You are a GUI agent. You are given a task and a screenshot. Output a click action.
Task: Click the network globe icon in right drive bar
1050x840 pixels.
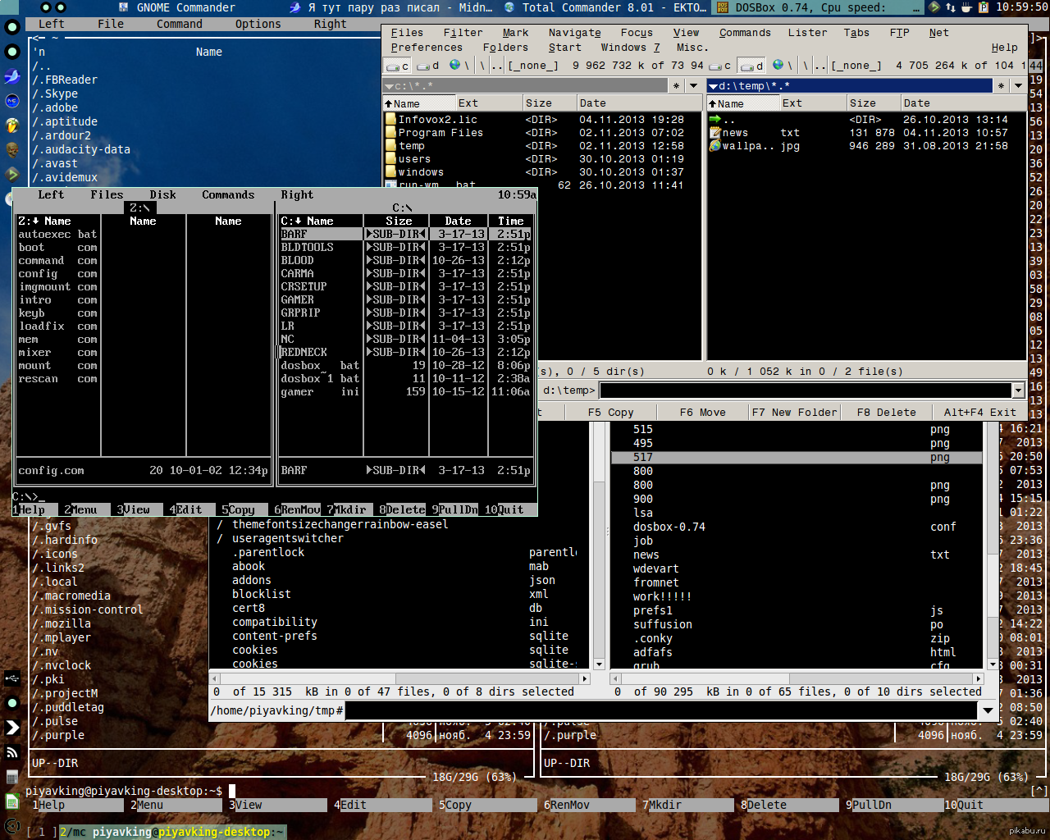pyautogui.click(x=778, y=65)
